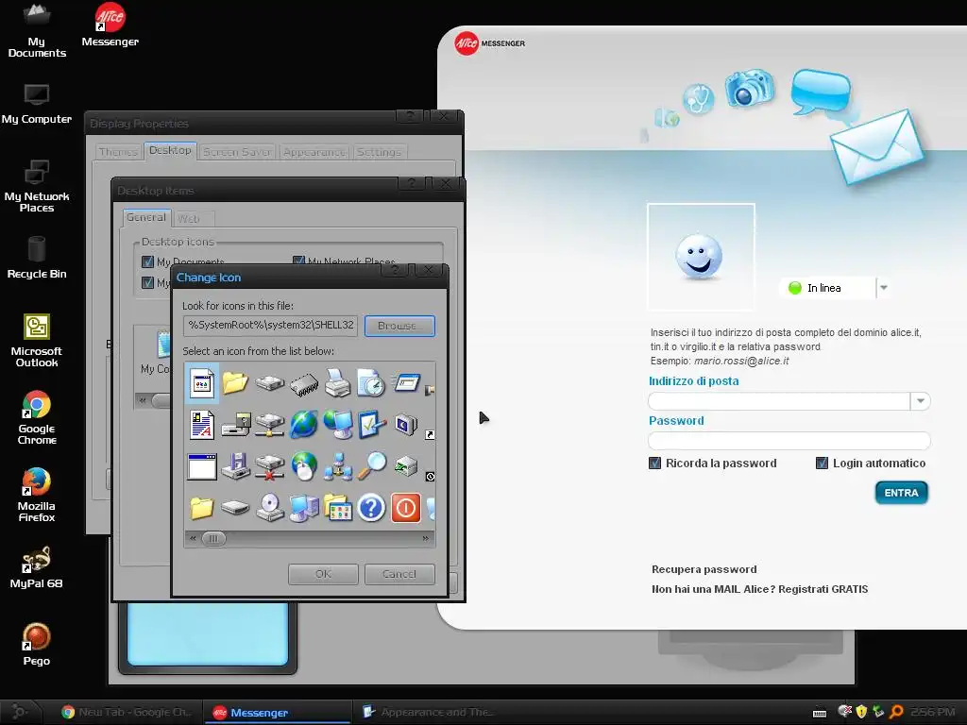Select the folder with programs window icon

[x=338, y=508]
